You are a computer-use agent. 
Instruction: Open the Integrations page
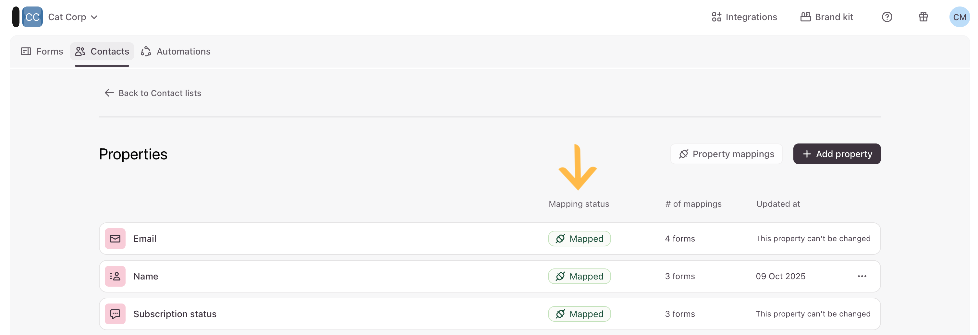pyautogui.click(x=744, y=17)
